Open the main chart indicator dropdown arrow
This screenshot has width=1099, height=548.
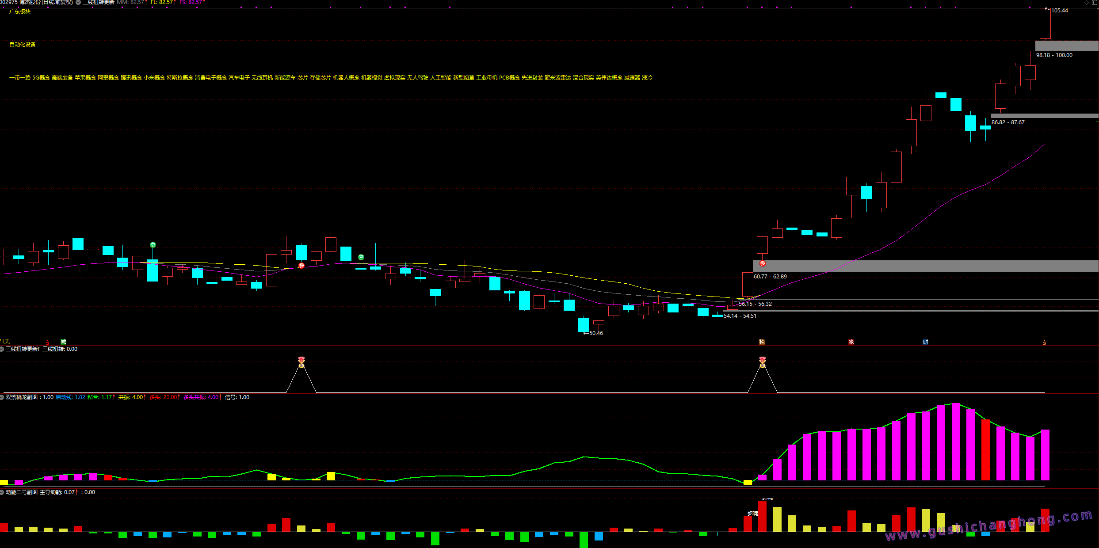[x=78, y=2]
